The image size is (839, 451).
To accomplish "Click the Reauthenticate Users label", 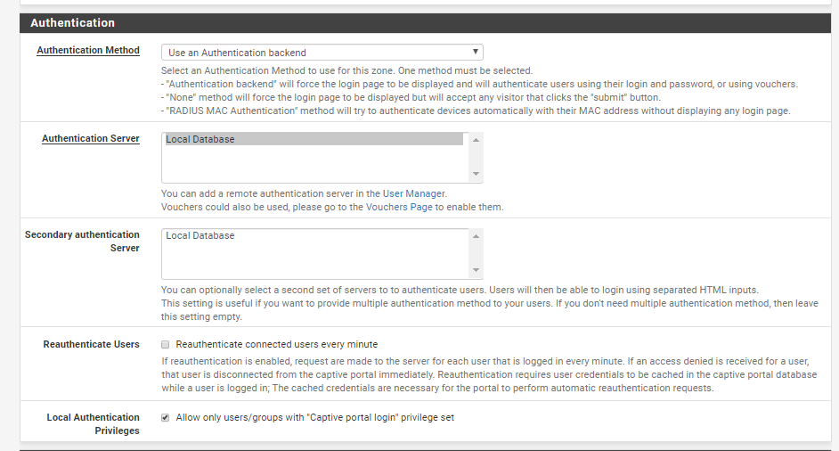I will point(91,344).
